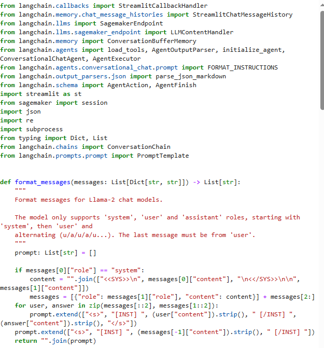
Task: Click ConversationalChatAgent on wrapped line
Action: 43,59
